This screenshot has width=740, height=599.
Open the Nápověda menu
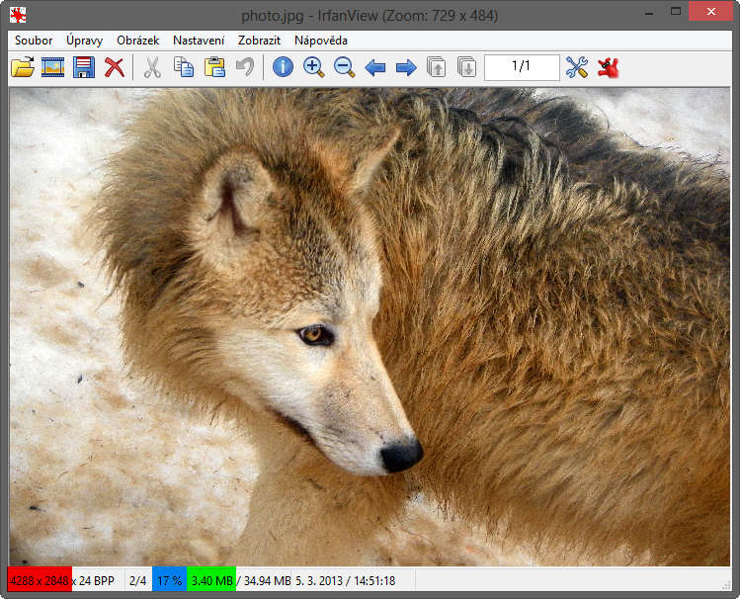321,41
